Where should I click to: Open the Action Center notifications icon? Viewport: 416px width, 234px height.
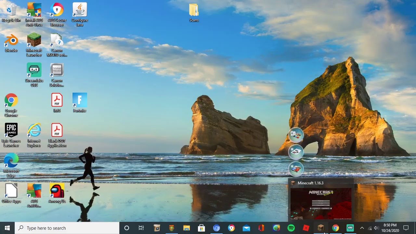[x=406, y=228]
